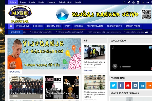Open the NE ZEZAJ B(R)E section
This screenshot has height=101, width=152.
click(x=53, y=26)
